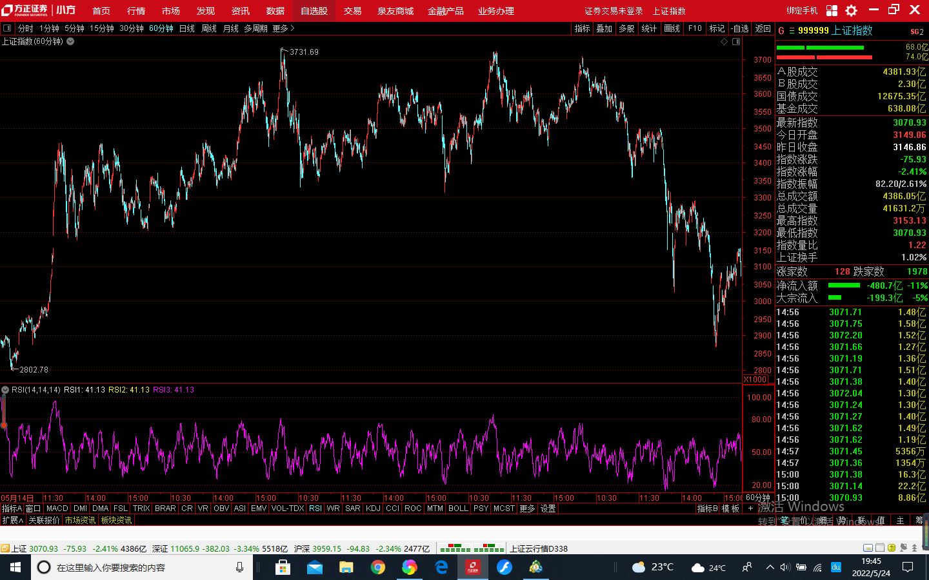
Task: Click the list icon before 999999
Action: pos(792,30)
